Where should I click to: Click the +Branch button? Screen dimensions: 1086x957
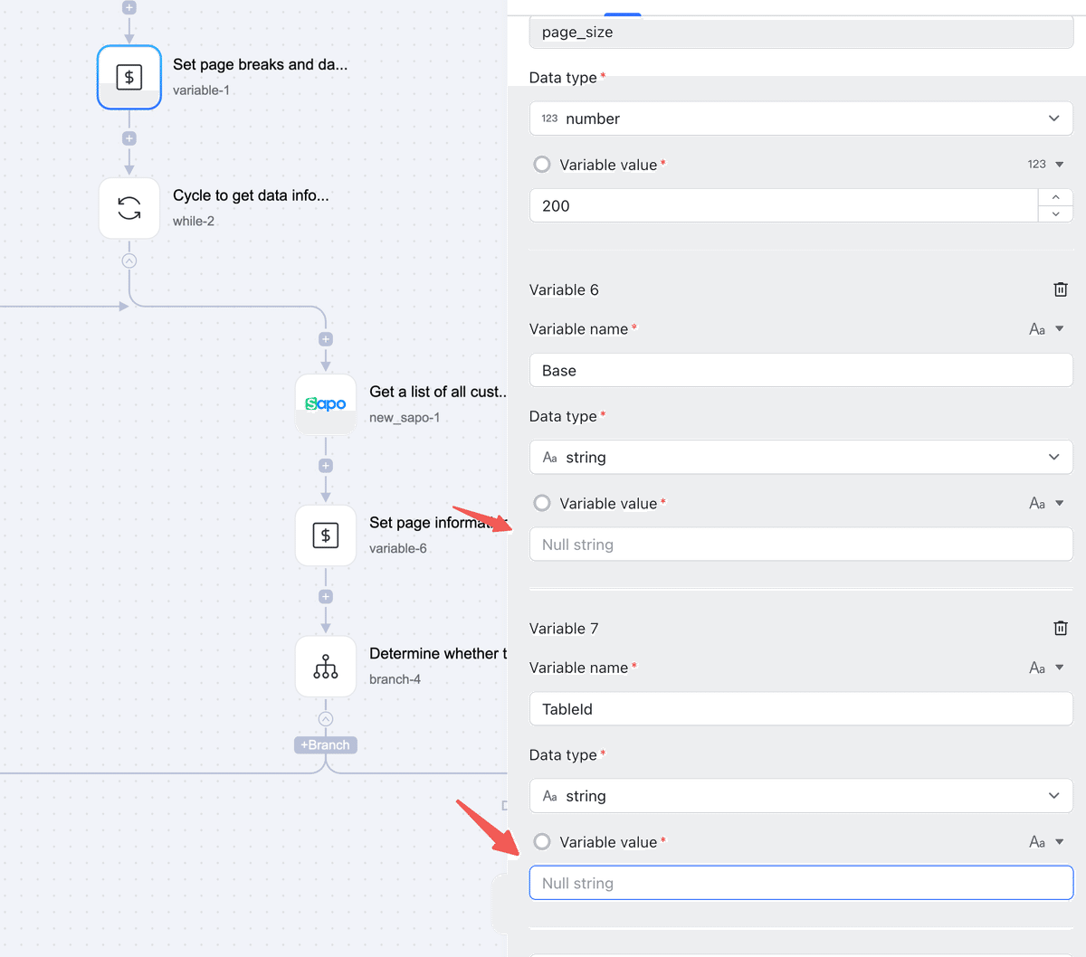click(x=326, y=745)
